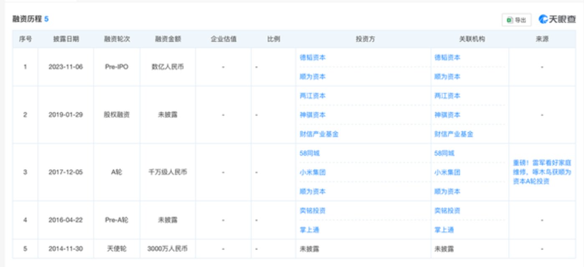Image resolution: width=584 pixels, height=267 pixels.
Task: Open 奕铭投资 in the 投资方 column
Action: pos(312,211)
